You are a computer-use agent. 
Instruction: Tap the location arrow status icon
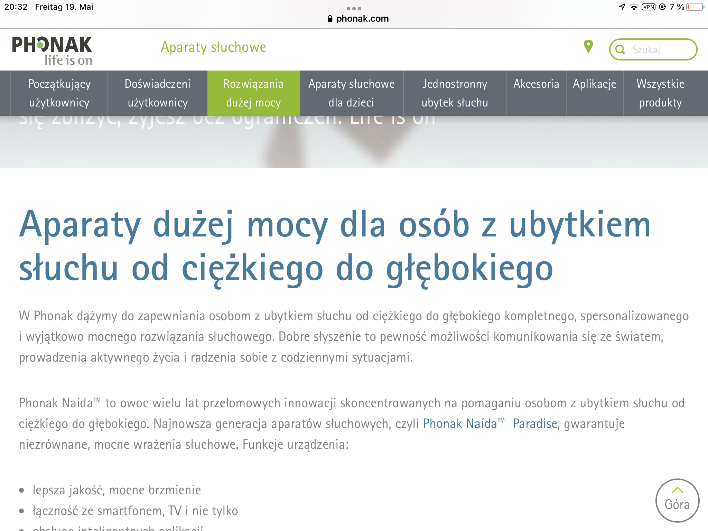pyautogui.click(x=622, y=7)
